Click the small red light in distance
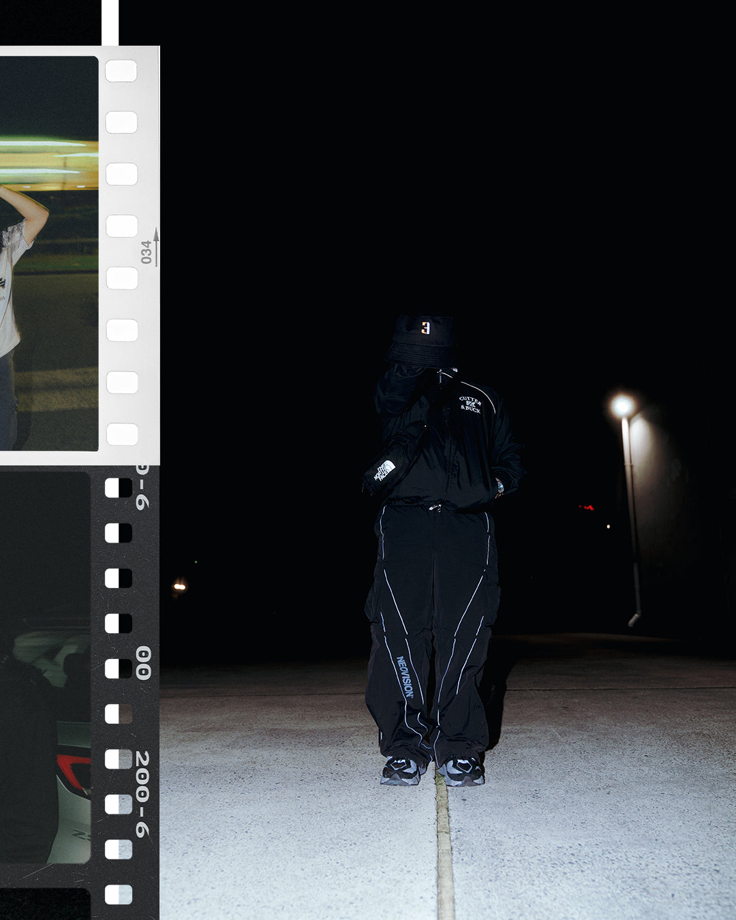This screenshot has width=736, height=920. point(585,507)
